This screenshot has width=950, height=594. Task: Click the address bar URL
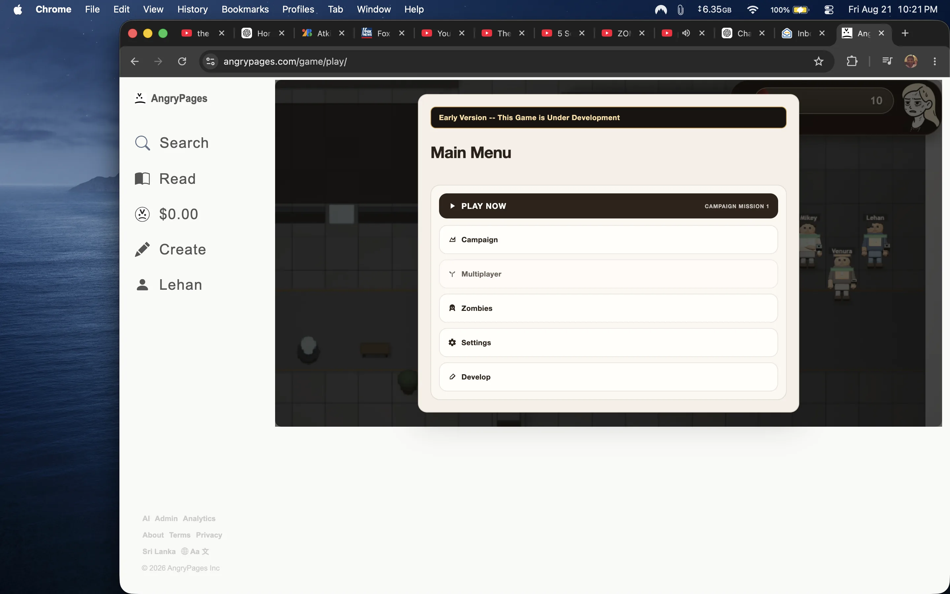pyautogui.click(x=285, y=61)
